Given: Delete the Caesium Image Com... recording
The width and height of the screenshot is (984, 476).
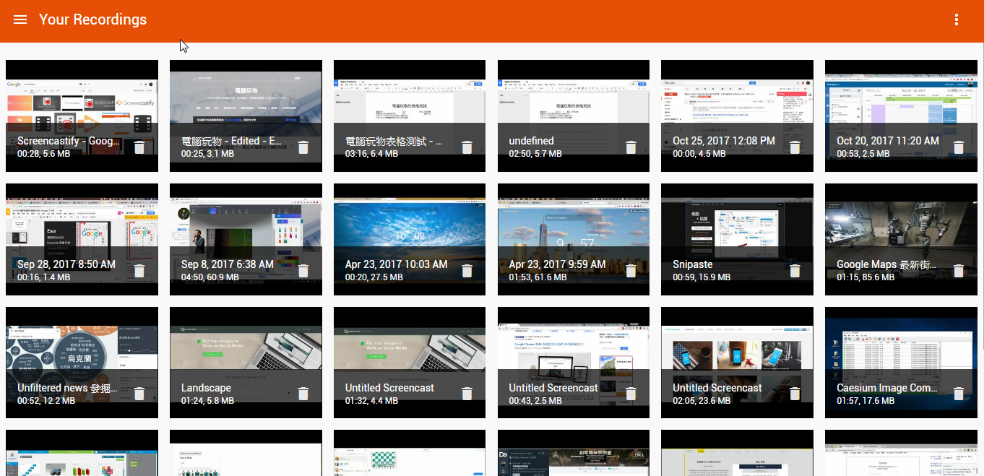Looking at the screenshot, I should 959,394.
